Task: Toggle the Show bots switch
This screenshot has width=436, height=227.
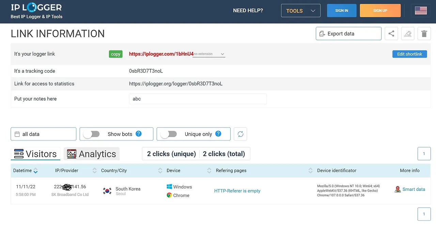Action: [92, 134]
